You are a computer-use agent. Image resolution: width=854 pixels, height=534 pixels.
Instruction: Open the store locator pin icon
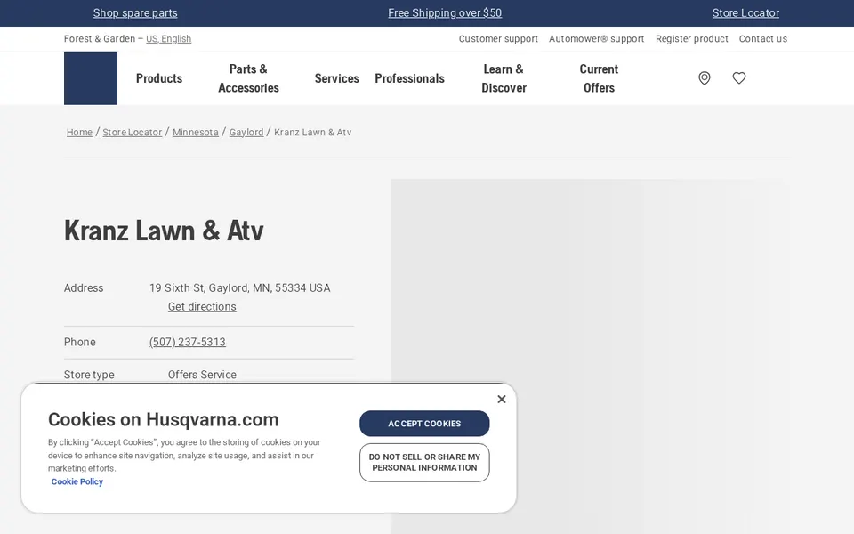pyautogui.click(x=705, y=78)
